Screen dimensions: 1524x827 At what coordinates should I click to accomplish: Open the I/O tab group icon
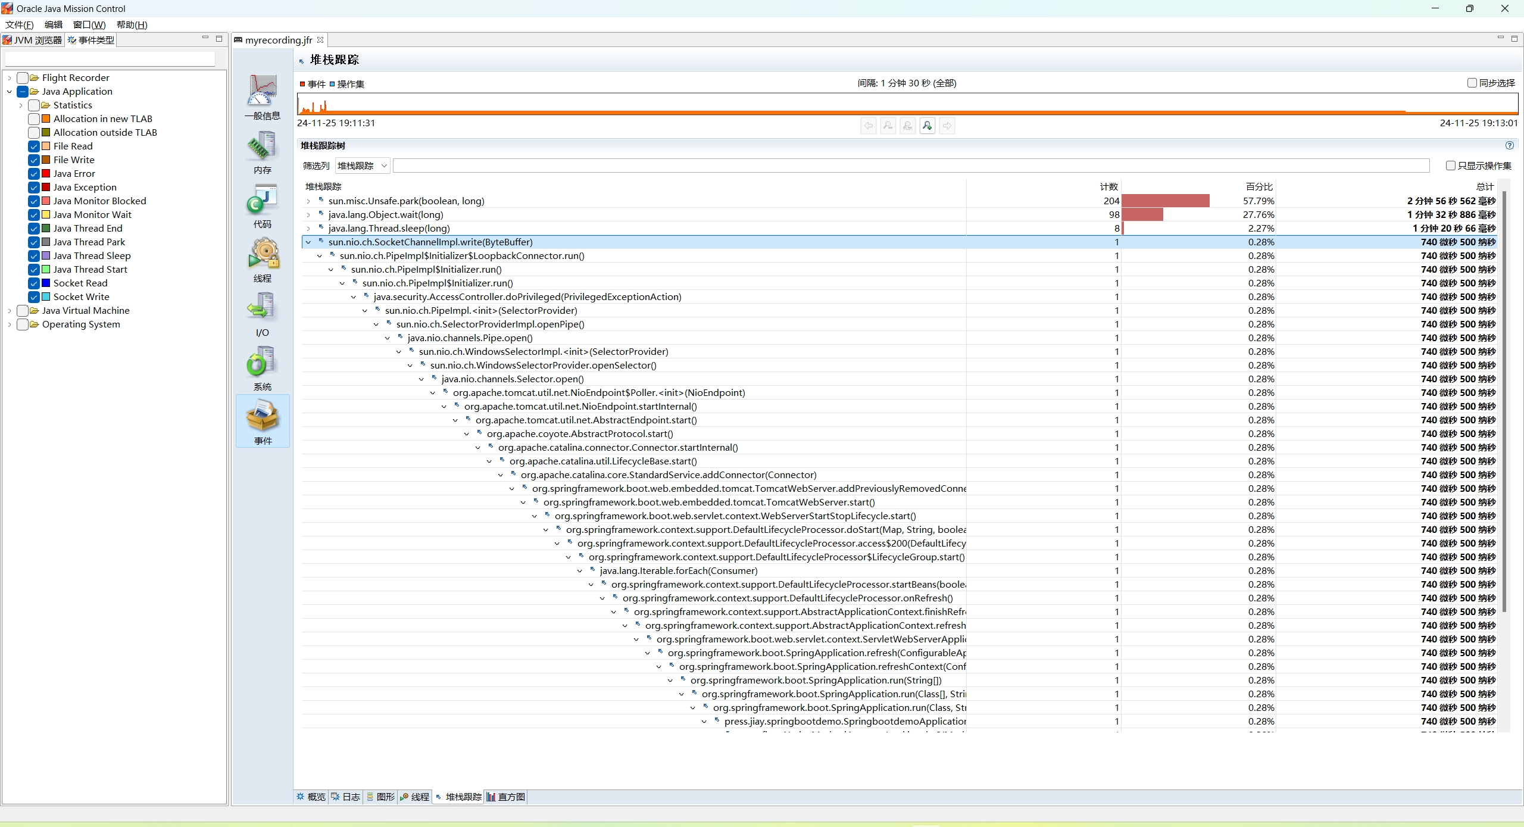click(263, 314)
